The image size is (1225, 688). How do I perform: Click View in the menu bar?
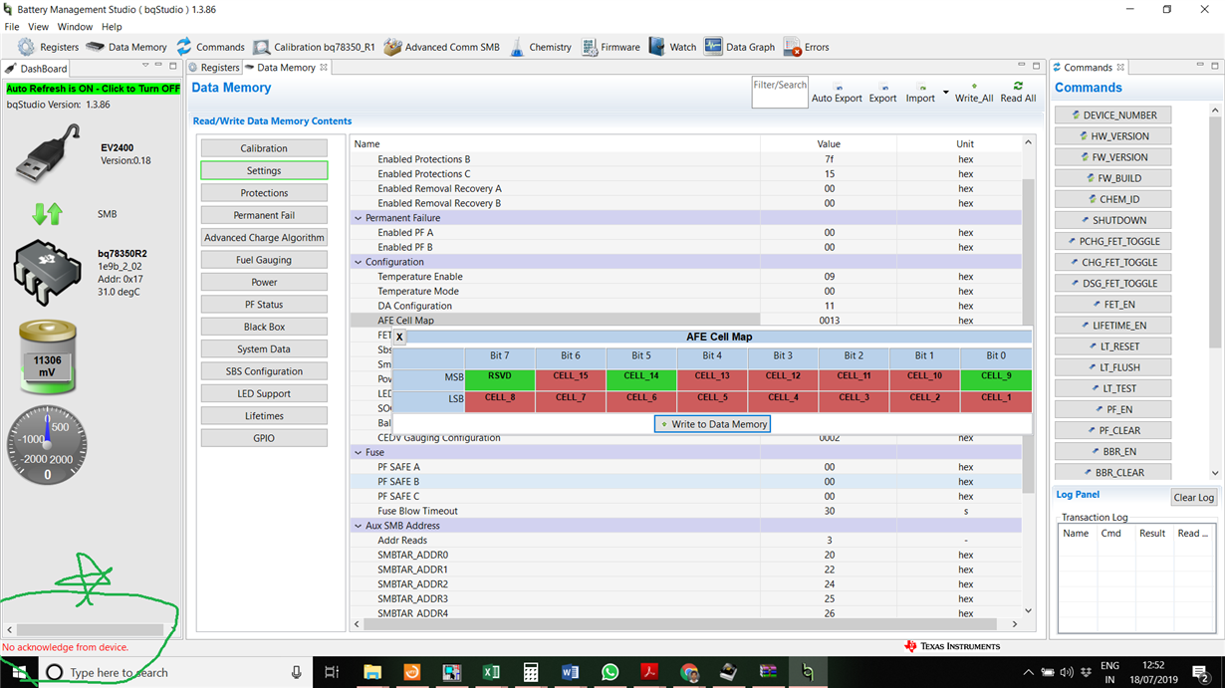(38, 27)
